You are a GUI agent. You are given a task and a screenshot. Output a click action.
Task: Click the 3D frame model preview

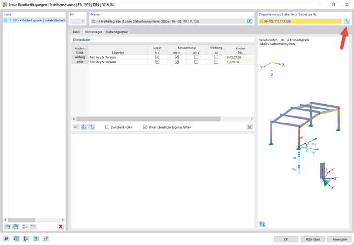(305, 126)
